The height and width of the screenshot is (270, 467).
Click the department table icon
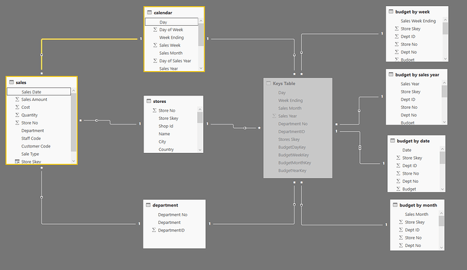point(148,205)
